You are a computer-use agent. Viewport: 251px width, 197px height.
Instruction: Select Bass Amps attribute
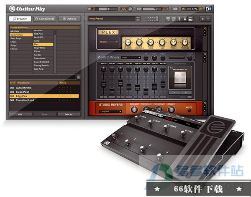coord(21,38)
